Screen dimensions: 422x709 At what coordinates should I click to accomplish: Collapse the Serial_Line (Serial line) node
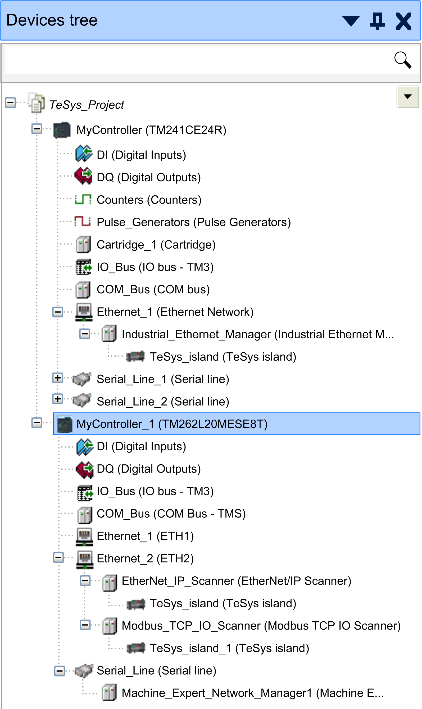(60, 671)
